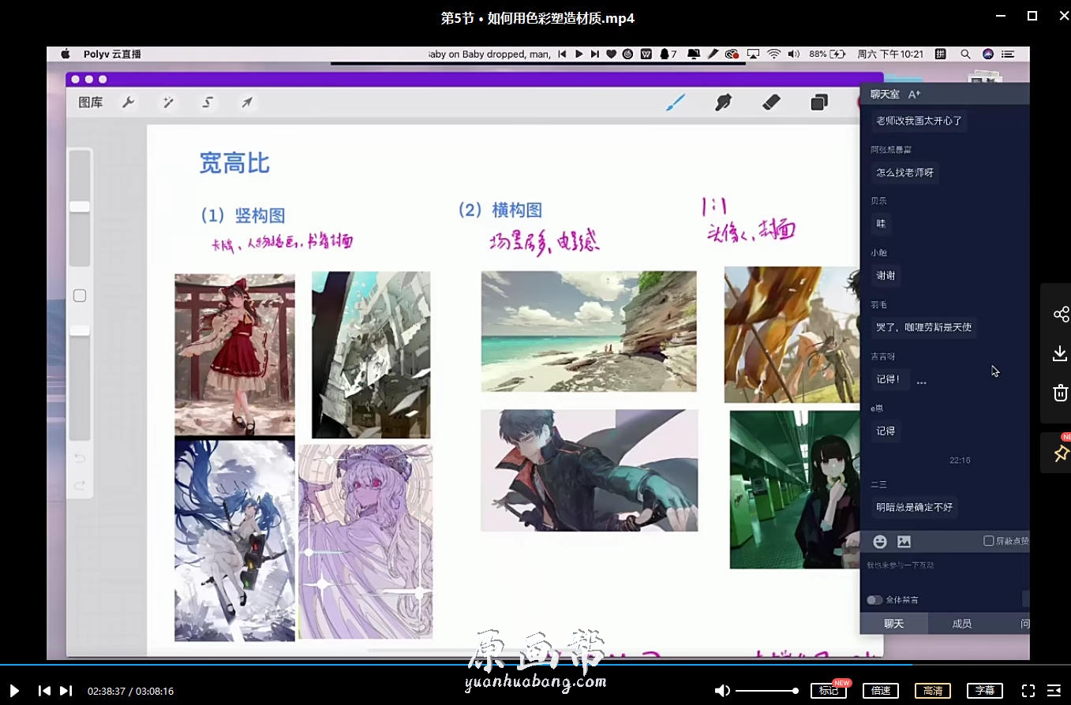Screen dimensions: 1071x705
Task: Click the ellipsis next to 记得！ message
Action: 921,382
